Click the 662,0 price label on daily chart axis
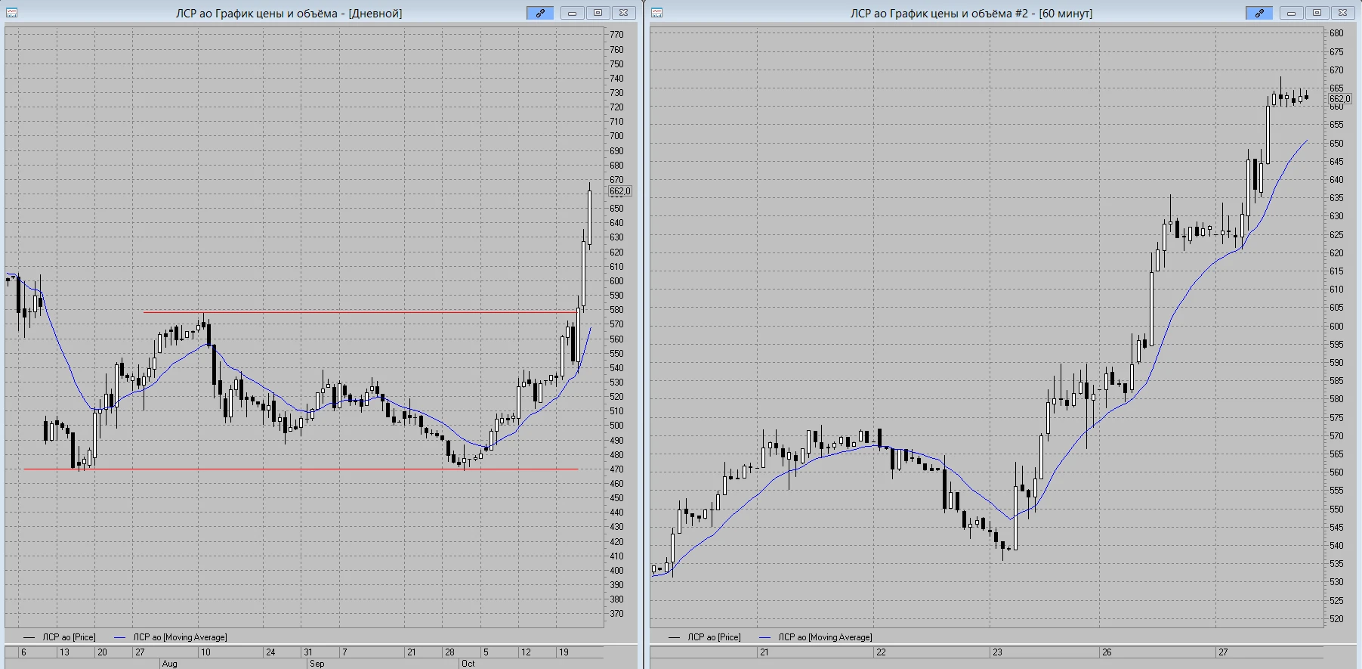Screen dimensions: 1362x669 pos(619,191)
